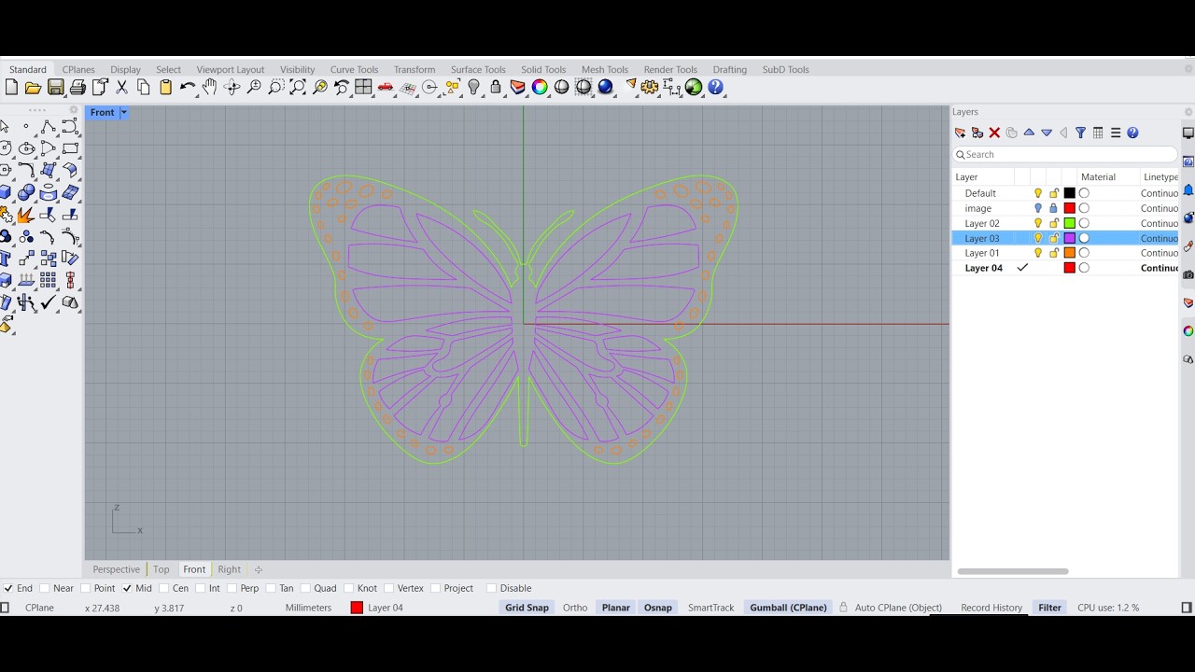Move layer down with the down-triangle icon
The width and height of the screenshot is (1195, 672).
point(1047,133)
